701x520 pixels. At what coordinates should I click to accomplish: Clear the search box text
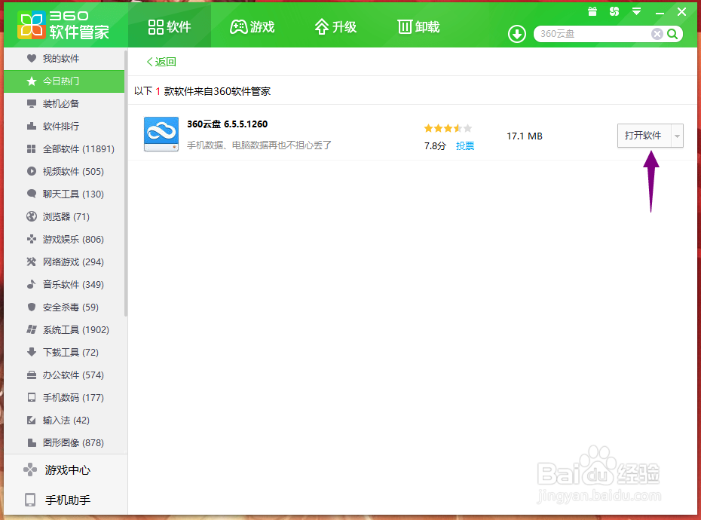pyautogui.click(x=657, y=34)
